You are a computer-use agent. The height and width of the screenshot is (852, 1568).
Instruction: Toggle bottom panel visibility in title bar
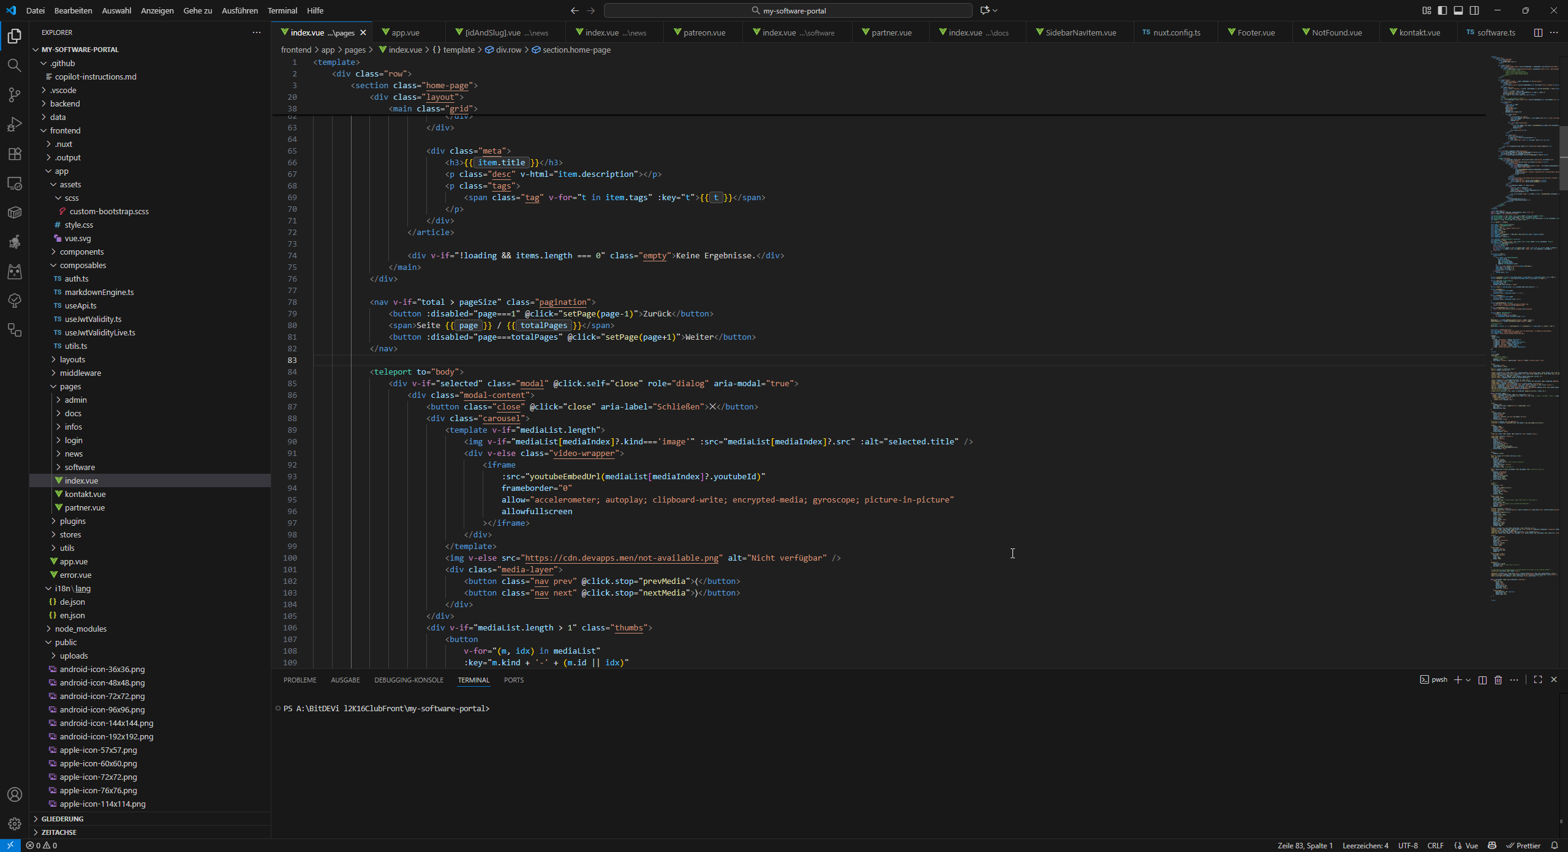click(x=1458, y=10)
